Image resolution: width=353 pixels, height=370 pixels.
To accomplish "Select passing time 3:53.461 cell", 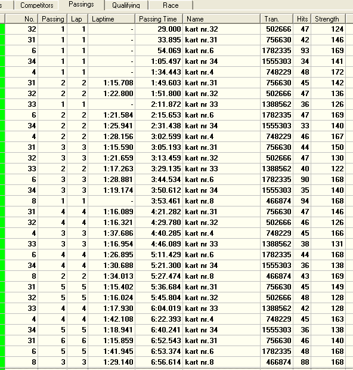I will pyautogui.click(x=159, y=201).
